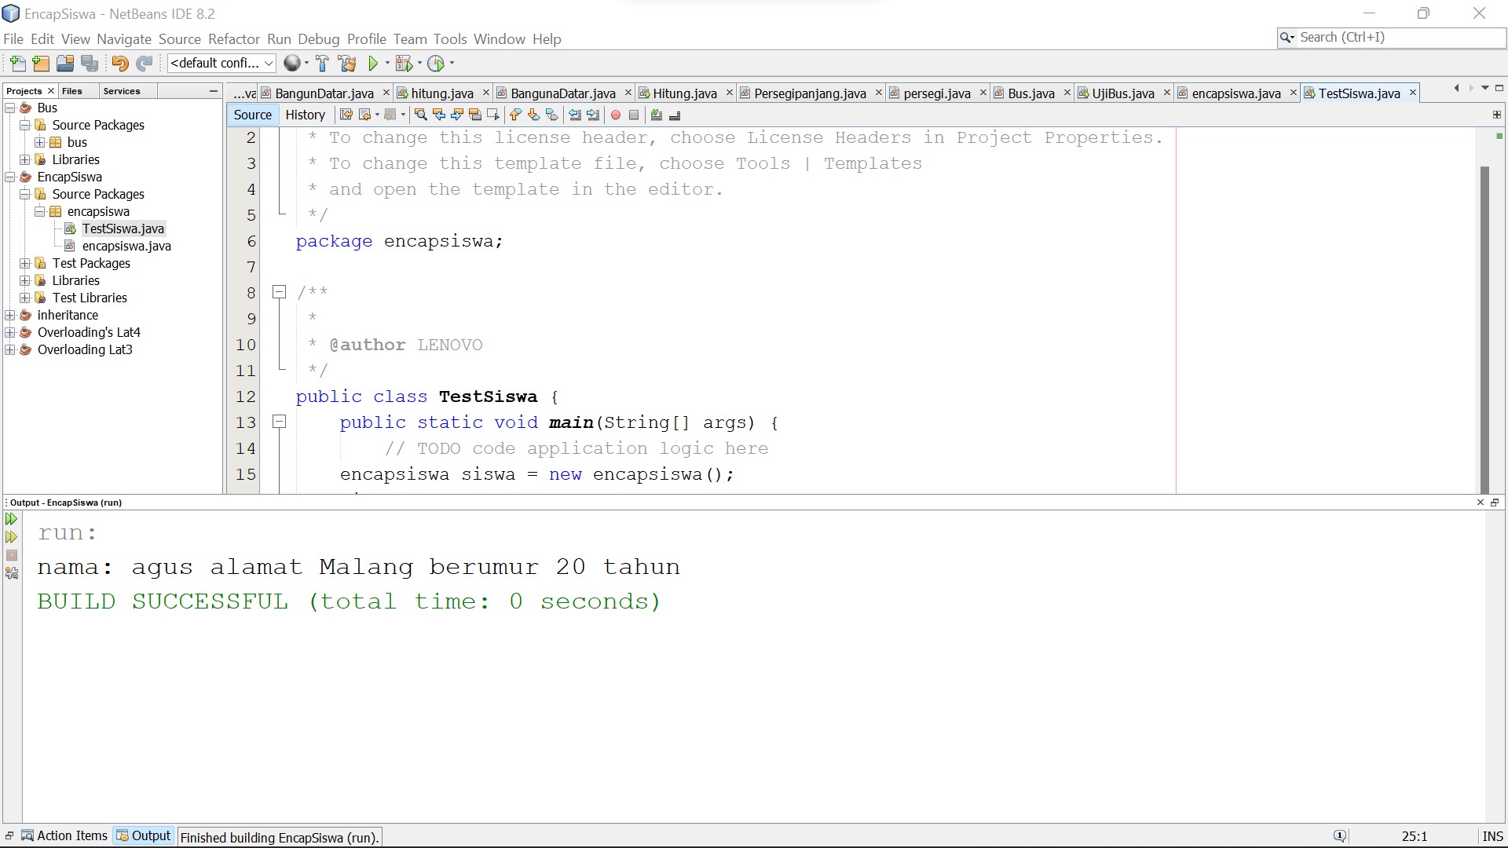This screenshot has height=848, width=1508.
Task: Start macro recording with red circle
Action: coord(616,115)
